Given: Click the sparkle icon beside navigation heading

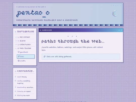Looking at the screenshot, I should [16, 32].
